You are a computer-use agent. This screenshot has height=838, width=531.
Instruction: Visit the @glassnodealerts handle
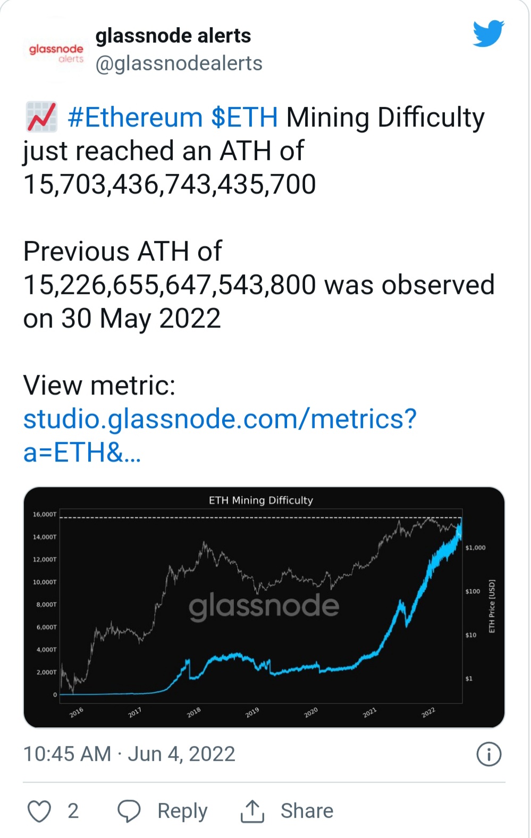pos(179,63)
